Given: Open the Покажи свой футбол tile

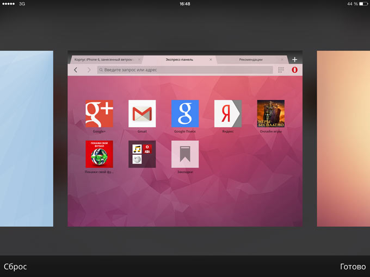Looking at the screenshot, I should (x=99, y=154).
